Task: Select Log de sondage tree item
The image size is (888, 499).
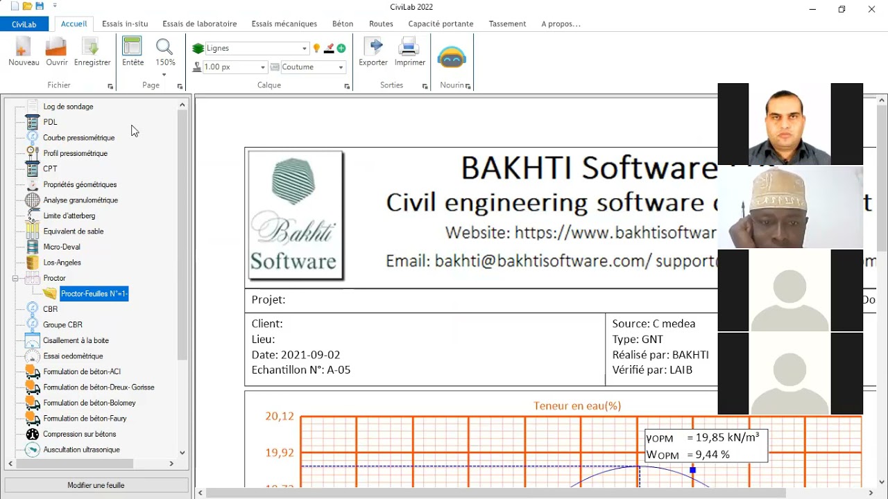Action: (68, 107)
